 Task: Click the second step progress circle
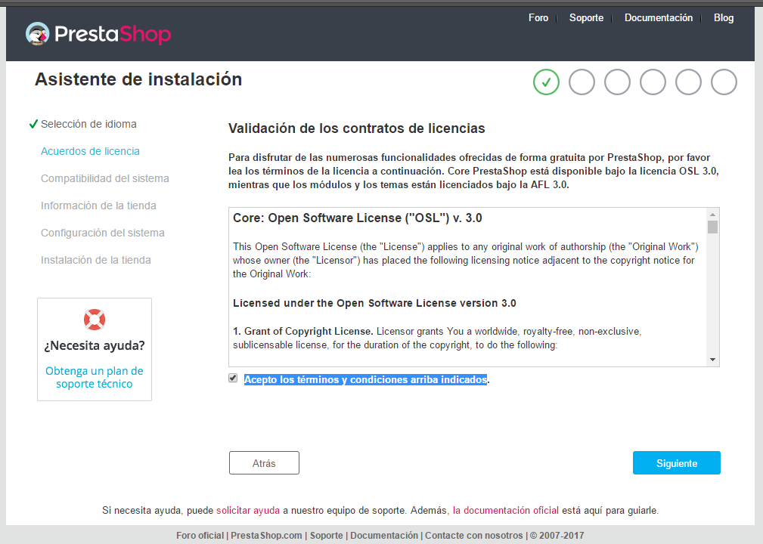tap(582, 82)
